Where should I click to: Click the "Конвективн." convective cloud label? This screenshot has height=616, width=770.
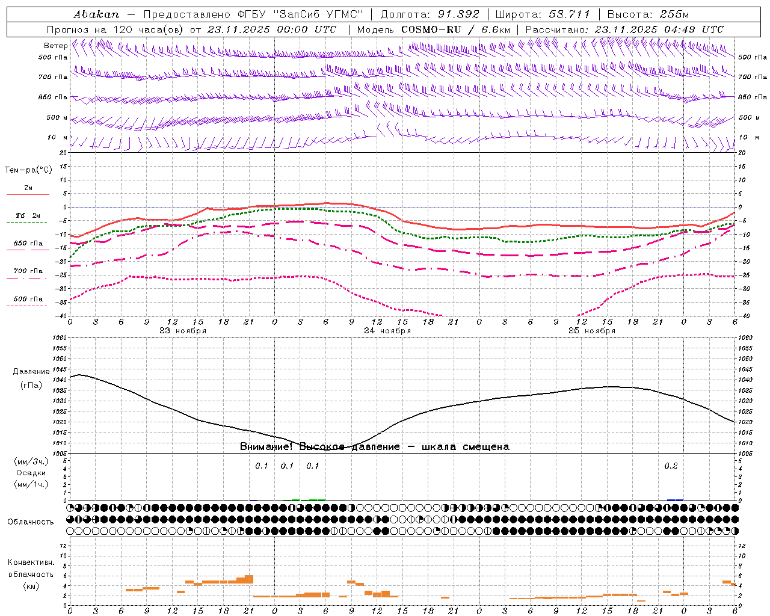click(31, 562)
